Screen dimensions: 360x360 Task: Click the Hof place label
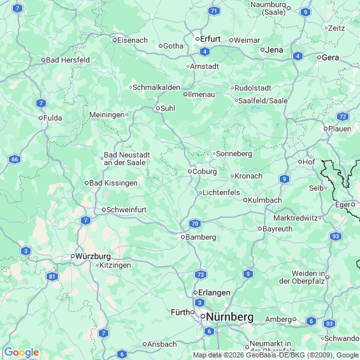point(309,162)
